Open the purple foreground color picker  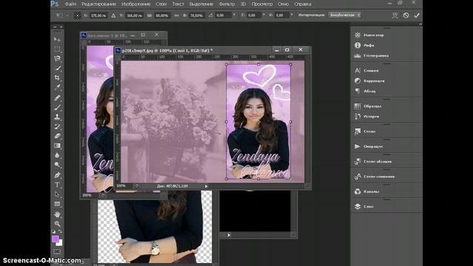click(x=55, y=239)
